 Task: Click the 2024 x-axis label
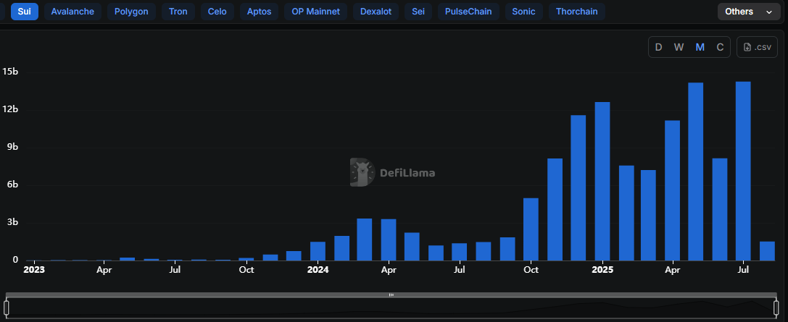click(318, 270)
